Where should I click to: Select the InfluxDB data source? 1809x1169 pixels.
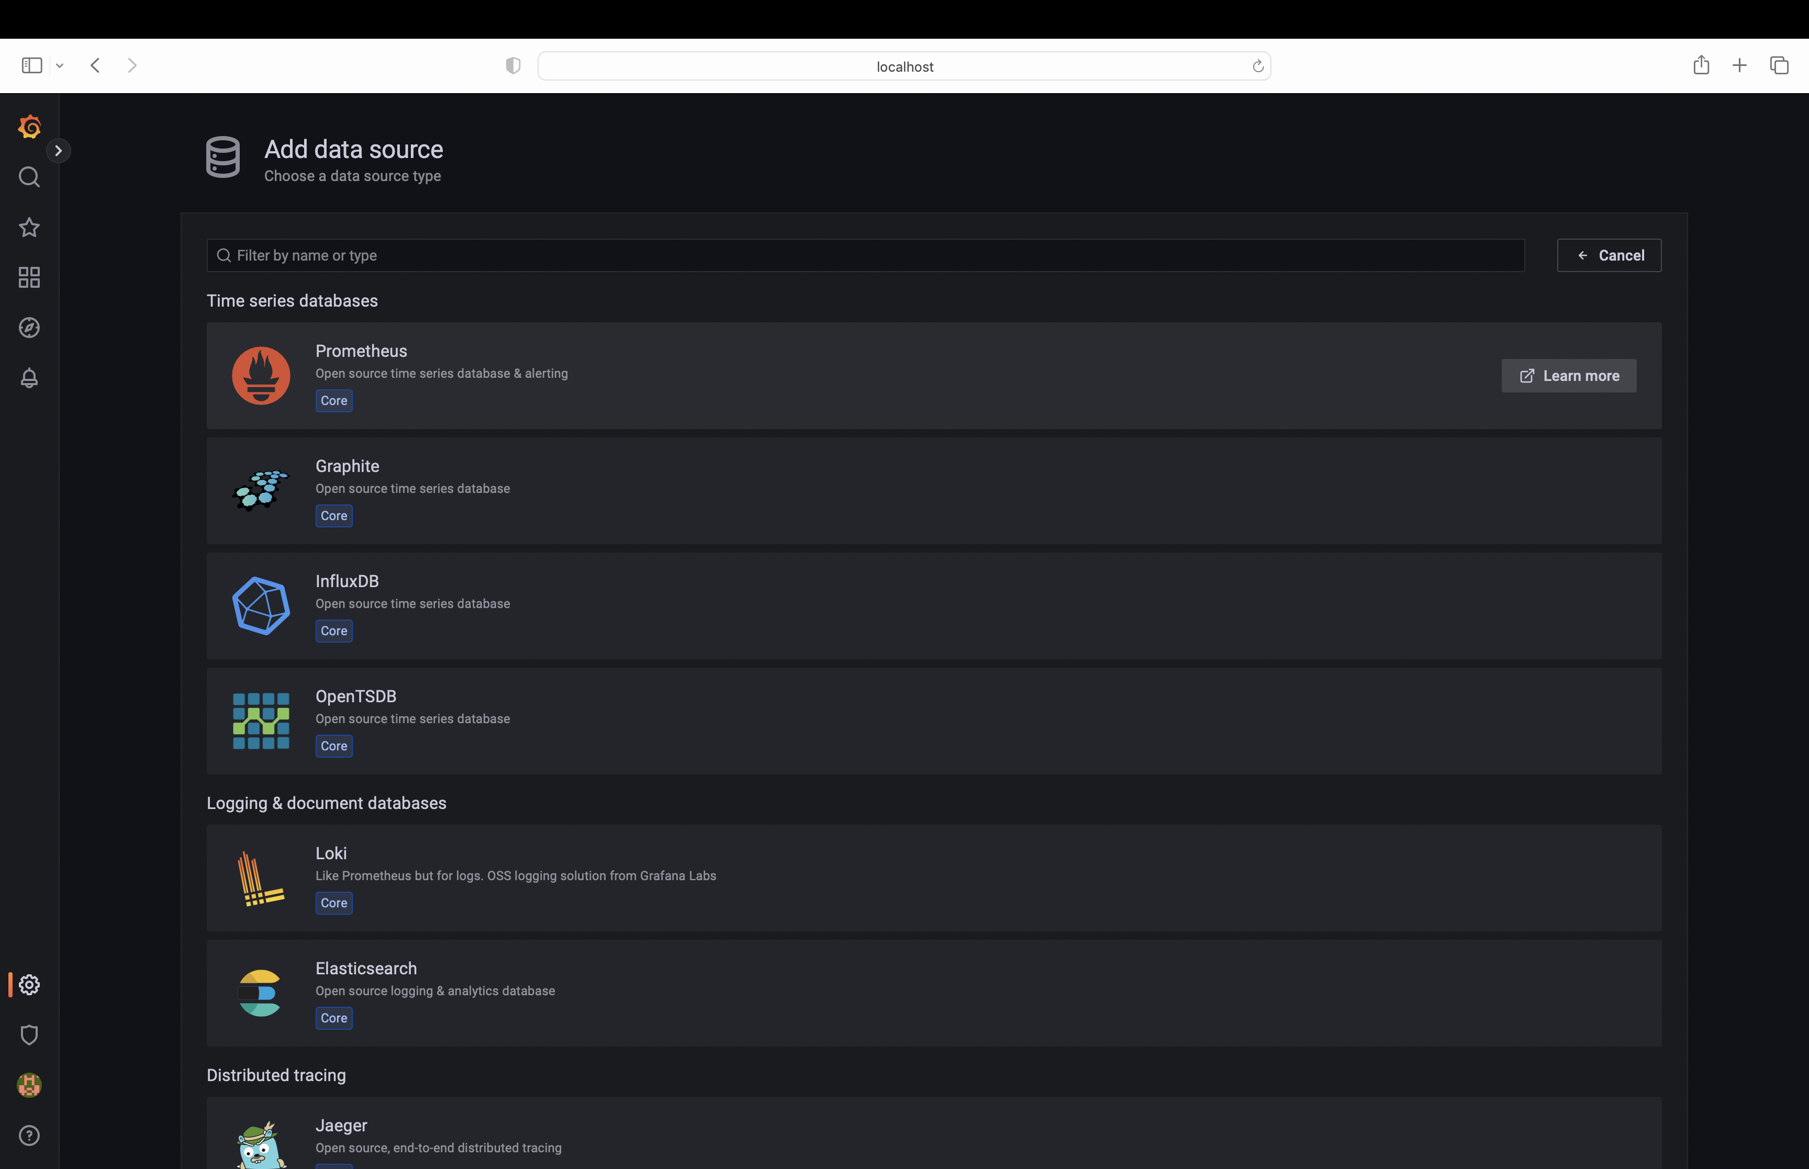point(933,606)
